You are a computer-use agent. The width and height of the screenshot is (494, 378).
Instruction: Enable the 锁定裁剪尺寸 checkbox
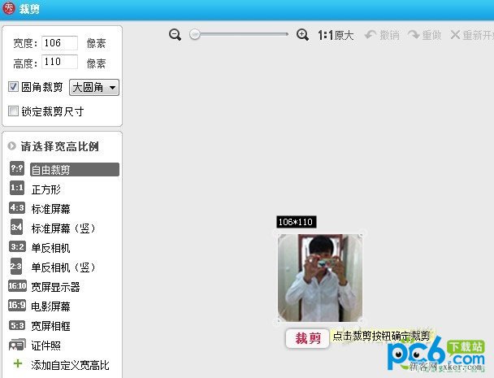coord(13,111)
